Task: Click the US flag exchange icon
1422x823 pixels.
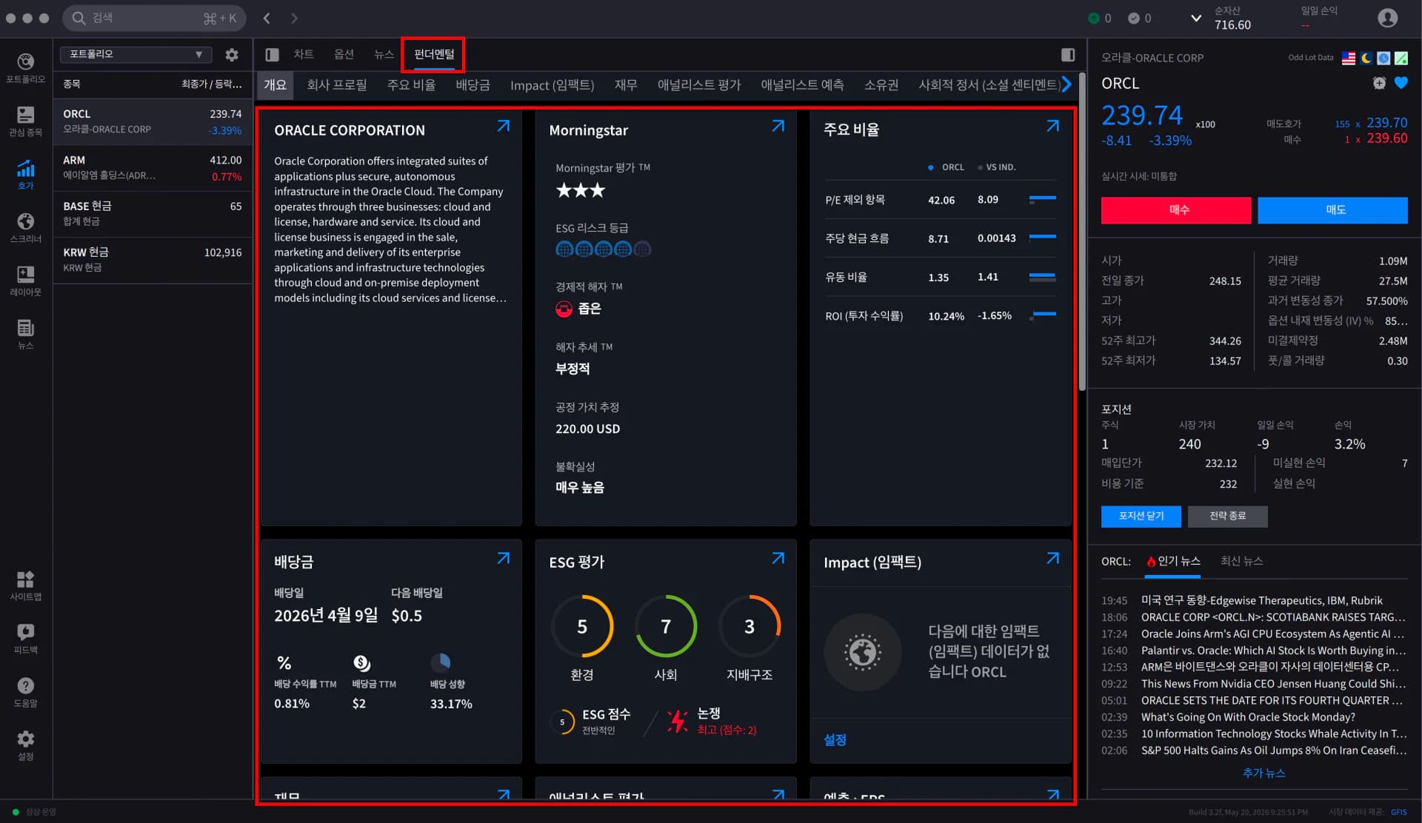Action: tap(1349, 58)
